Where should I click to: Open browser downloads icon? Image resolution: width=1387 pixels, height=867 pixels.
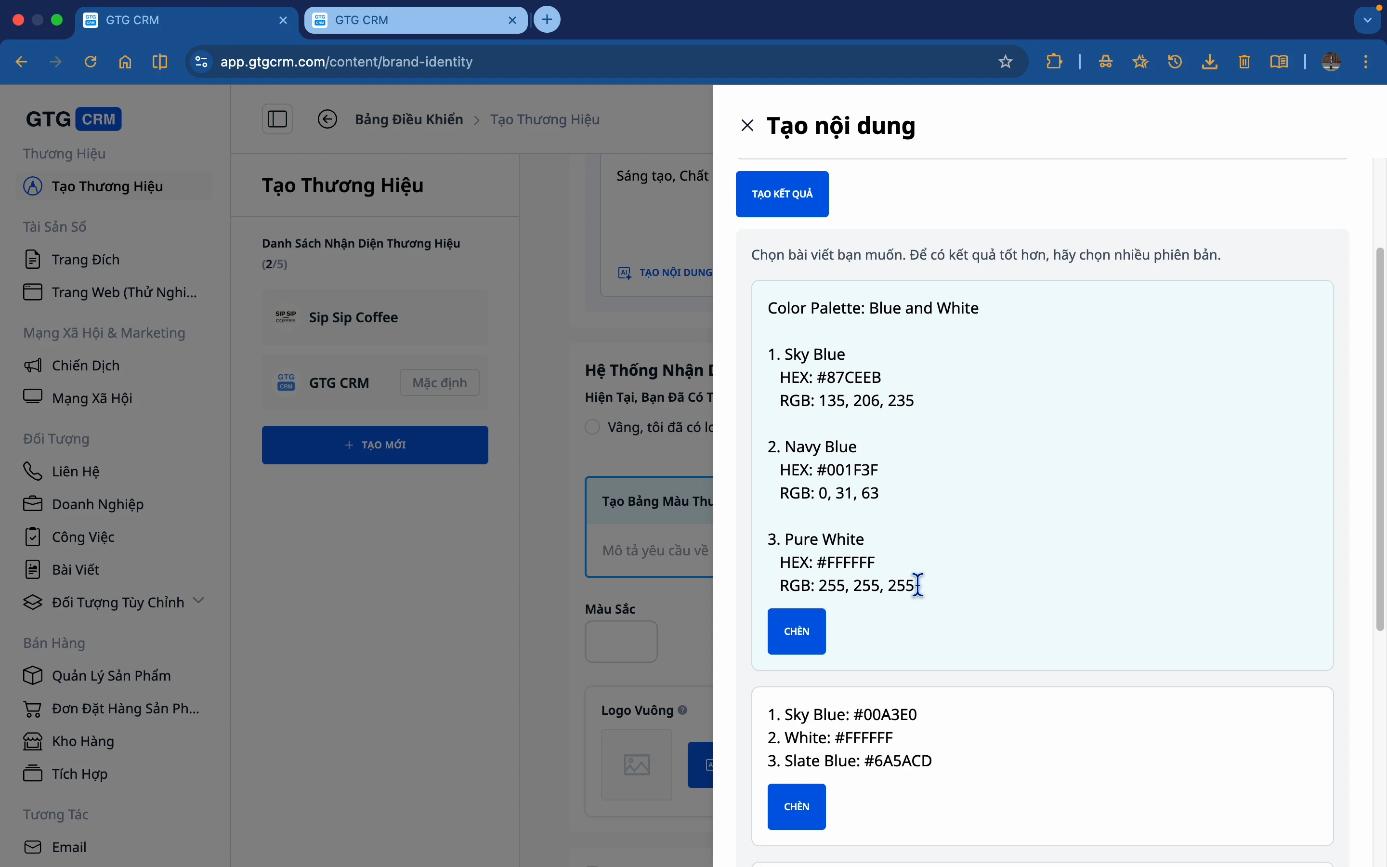pos(1209,62)
